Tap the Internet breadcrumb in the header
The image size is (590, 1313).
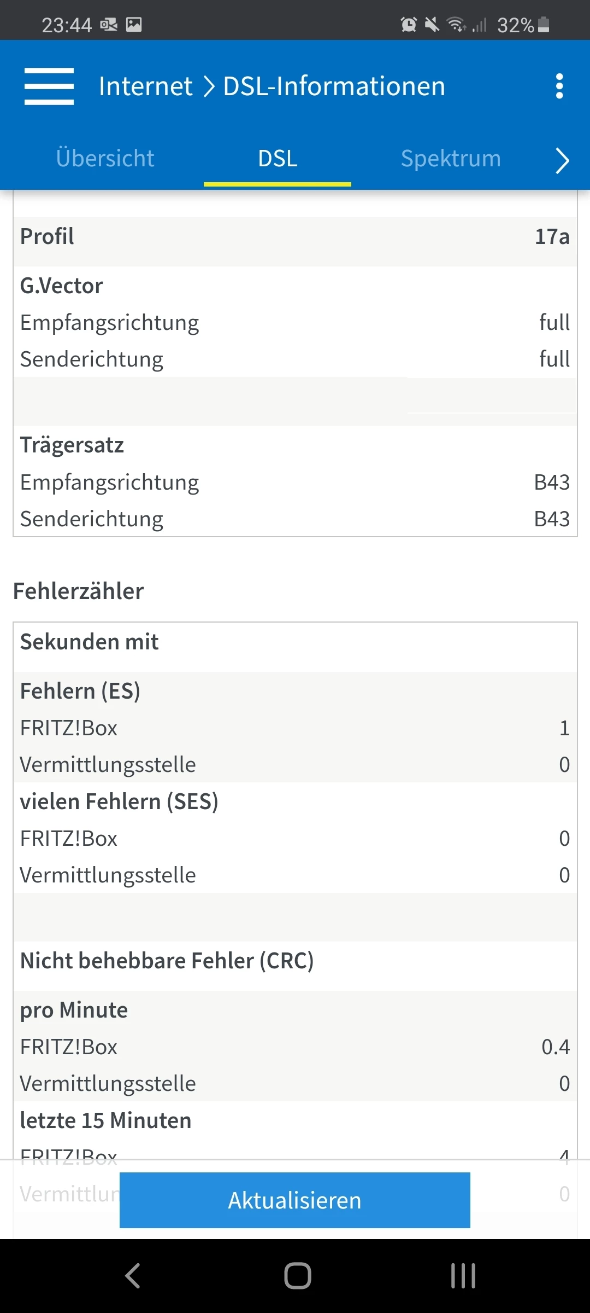(x=146, y=86)
